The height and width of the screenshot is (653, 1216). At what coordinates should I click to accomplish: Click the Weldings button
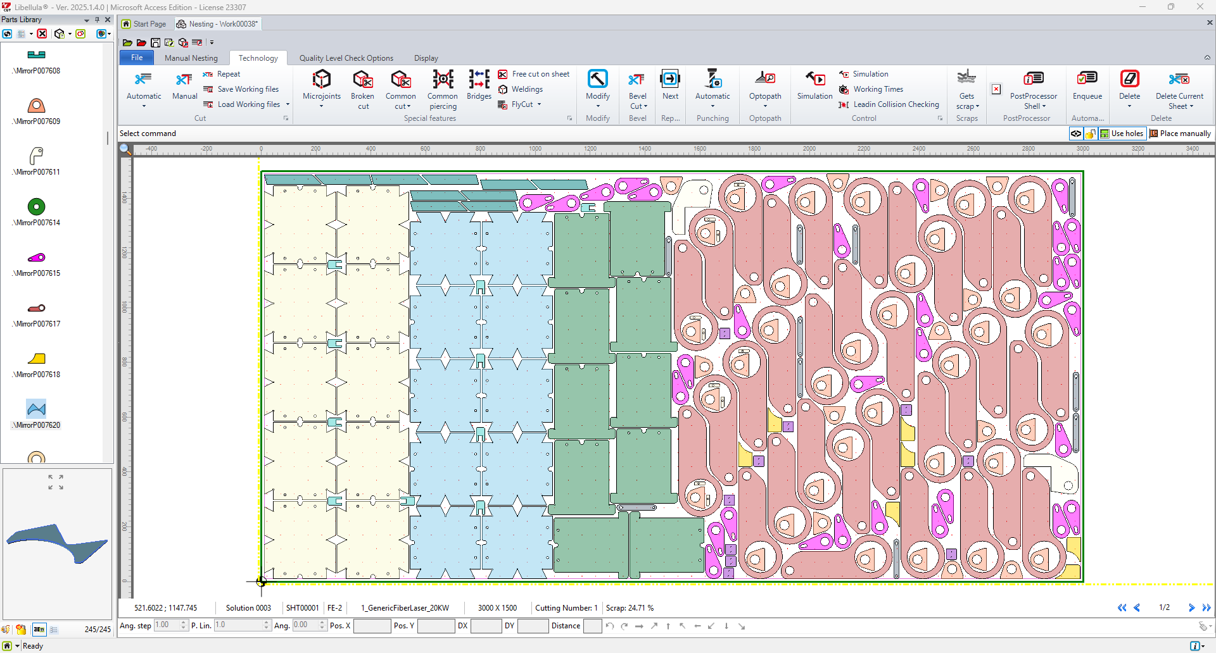(x=521, y=89)
